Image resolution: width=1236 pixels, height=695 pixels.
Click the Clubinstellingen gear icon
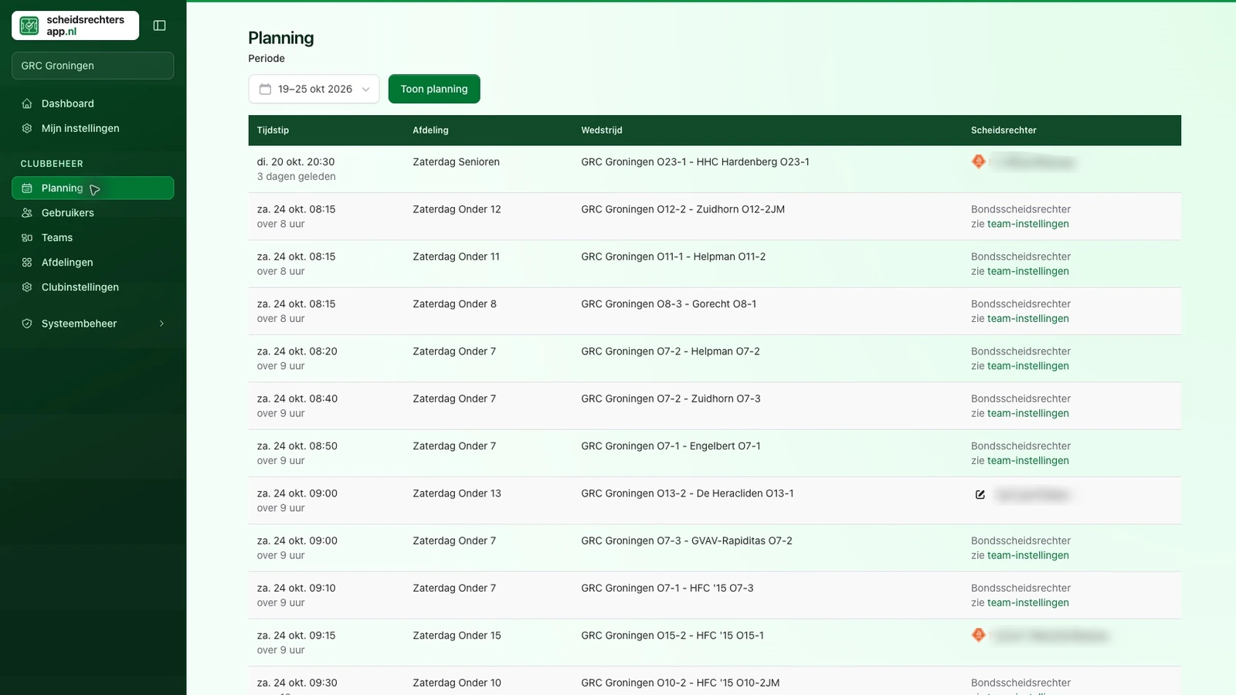27,287
